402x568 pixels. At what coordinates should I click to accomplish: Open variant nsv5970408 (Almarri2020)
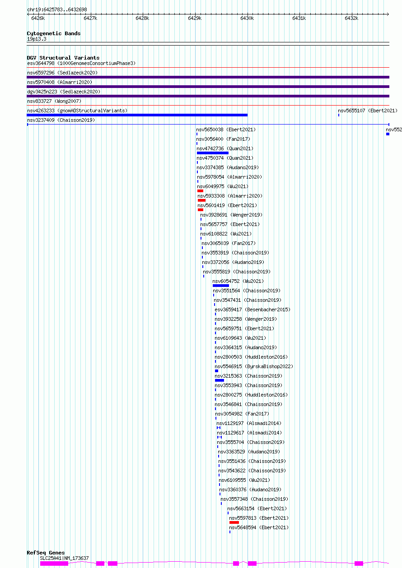point(60,82)
